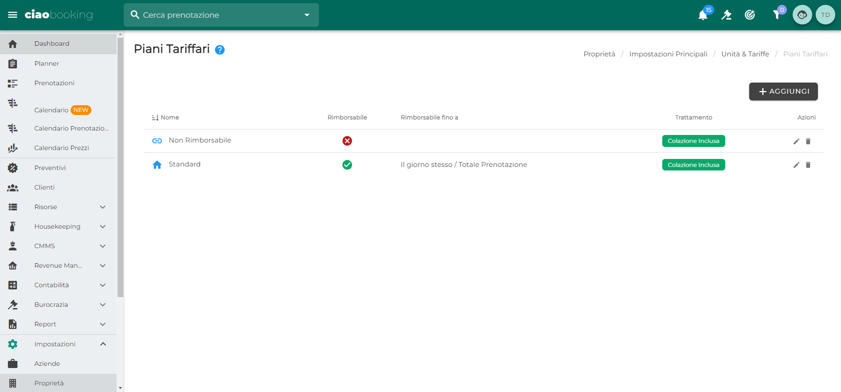The width and height of the screenshot is (841, 392).
Task: Open Calendario Prenotazio... in sidebar
Action: 59,128
